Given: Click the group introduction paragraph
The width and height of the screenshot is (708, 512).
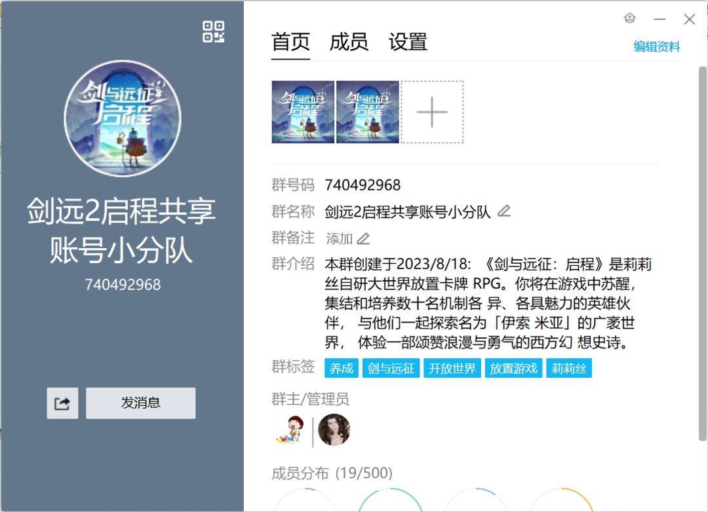Looking at the screenshot, I should (488, 303).
